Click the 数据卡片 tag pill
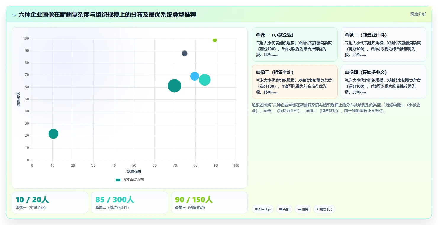 click(x=324, y=209)
